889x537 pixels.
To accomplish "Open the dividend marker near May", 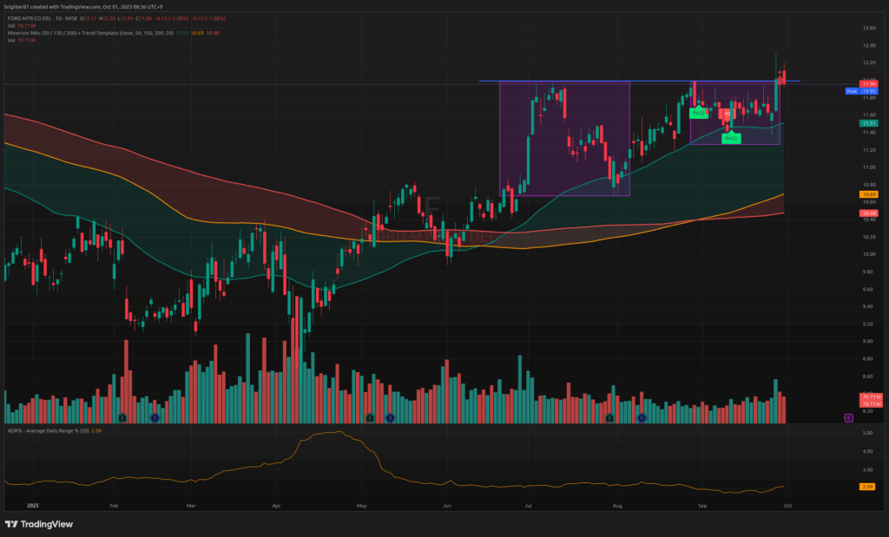I will [x=390, y=417].
